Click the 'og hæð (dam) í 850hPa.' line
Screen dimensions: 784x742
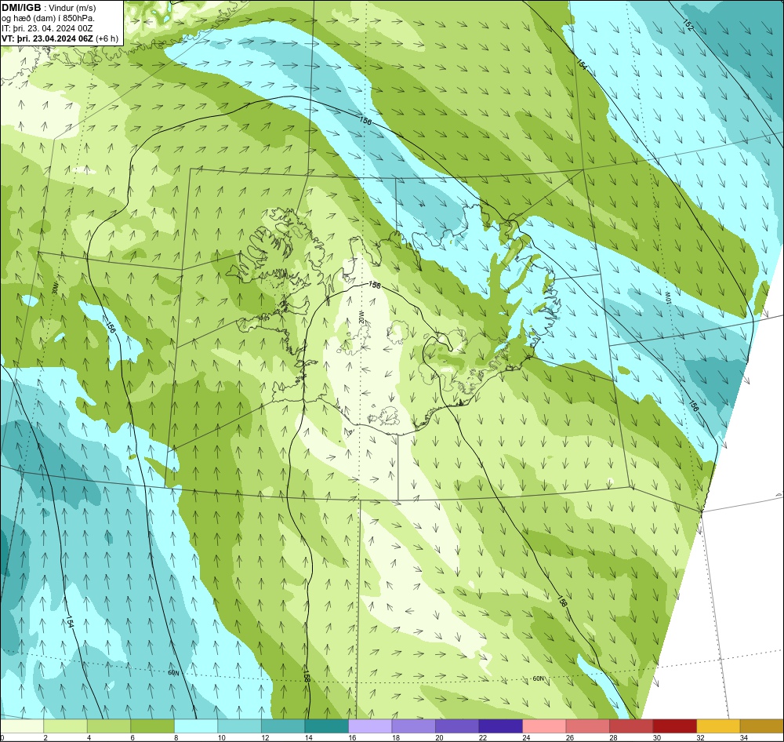[49, 19]
